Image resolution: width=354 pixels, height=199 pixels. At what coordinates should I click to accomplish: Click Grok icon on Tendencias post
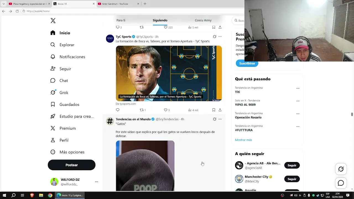click(214, 119)
